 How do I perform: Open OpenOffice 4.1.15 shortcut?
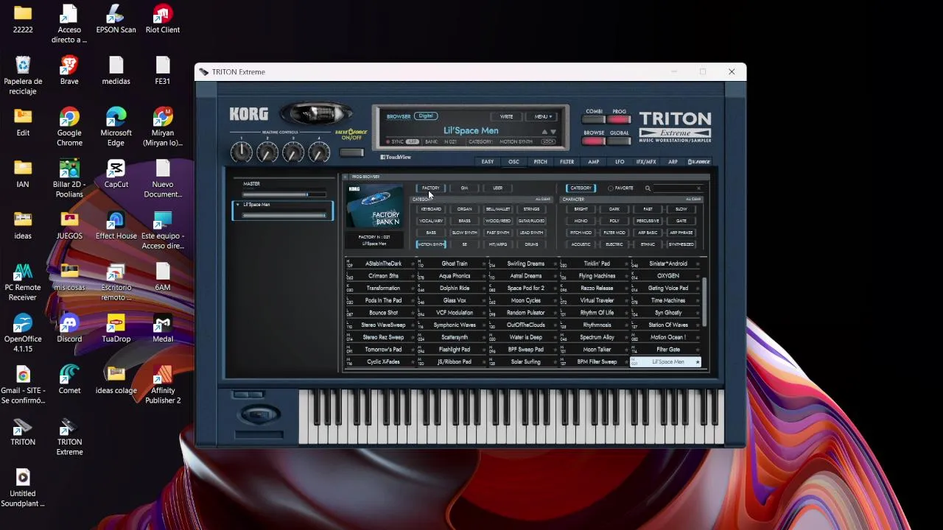[x=23, y=333]
